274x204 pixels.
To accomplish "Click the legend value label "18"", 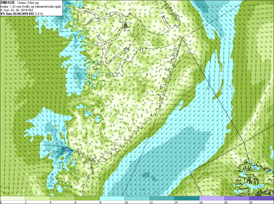I will coord(226,202).
